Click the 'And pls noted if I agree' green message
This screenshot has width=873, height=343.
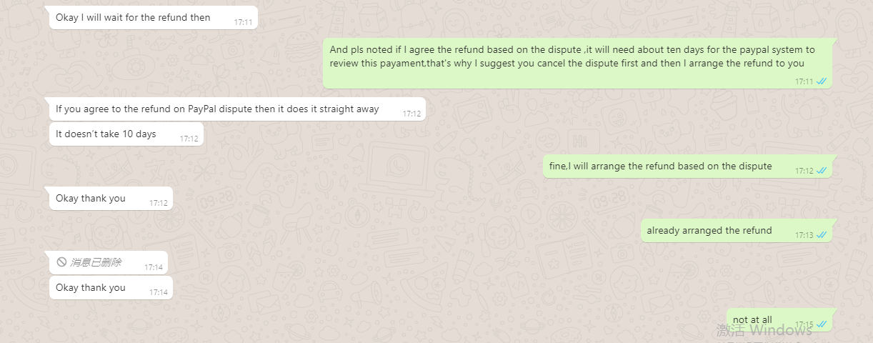point(577,63)
